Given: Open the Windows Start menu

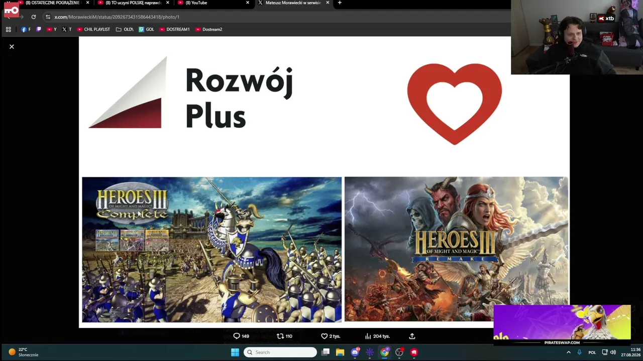Looking at the screenshot, I should click(235, 352).
